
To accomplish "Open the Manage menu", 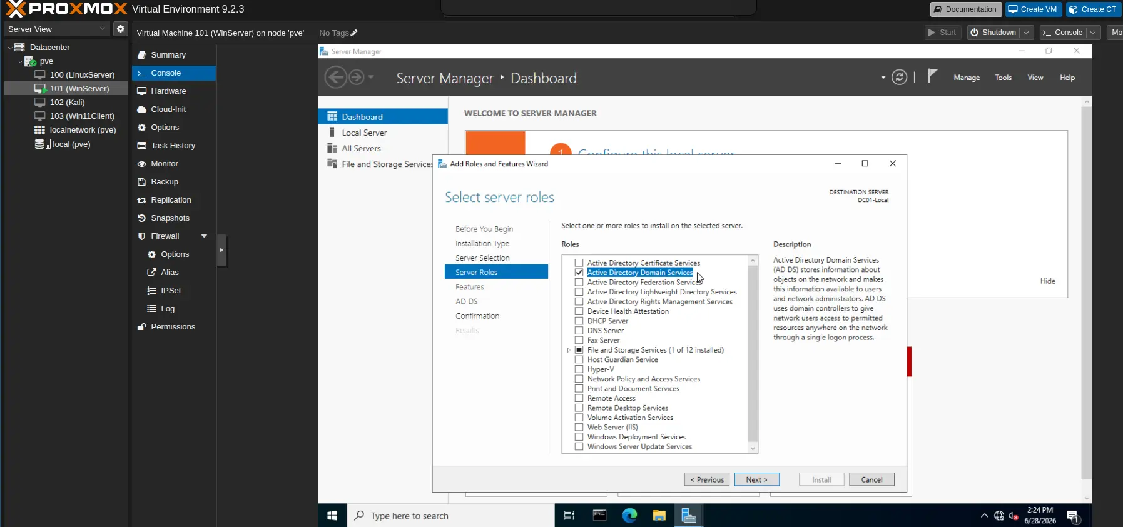I will click(967, 78).
